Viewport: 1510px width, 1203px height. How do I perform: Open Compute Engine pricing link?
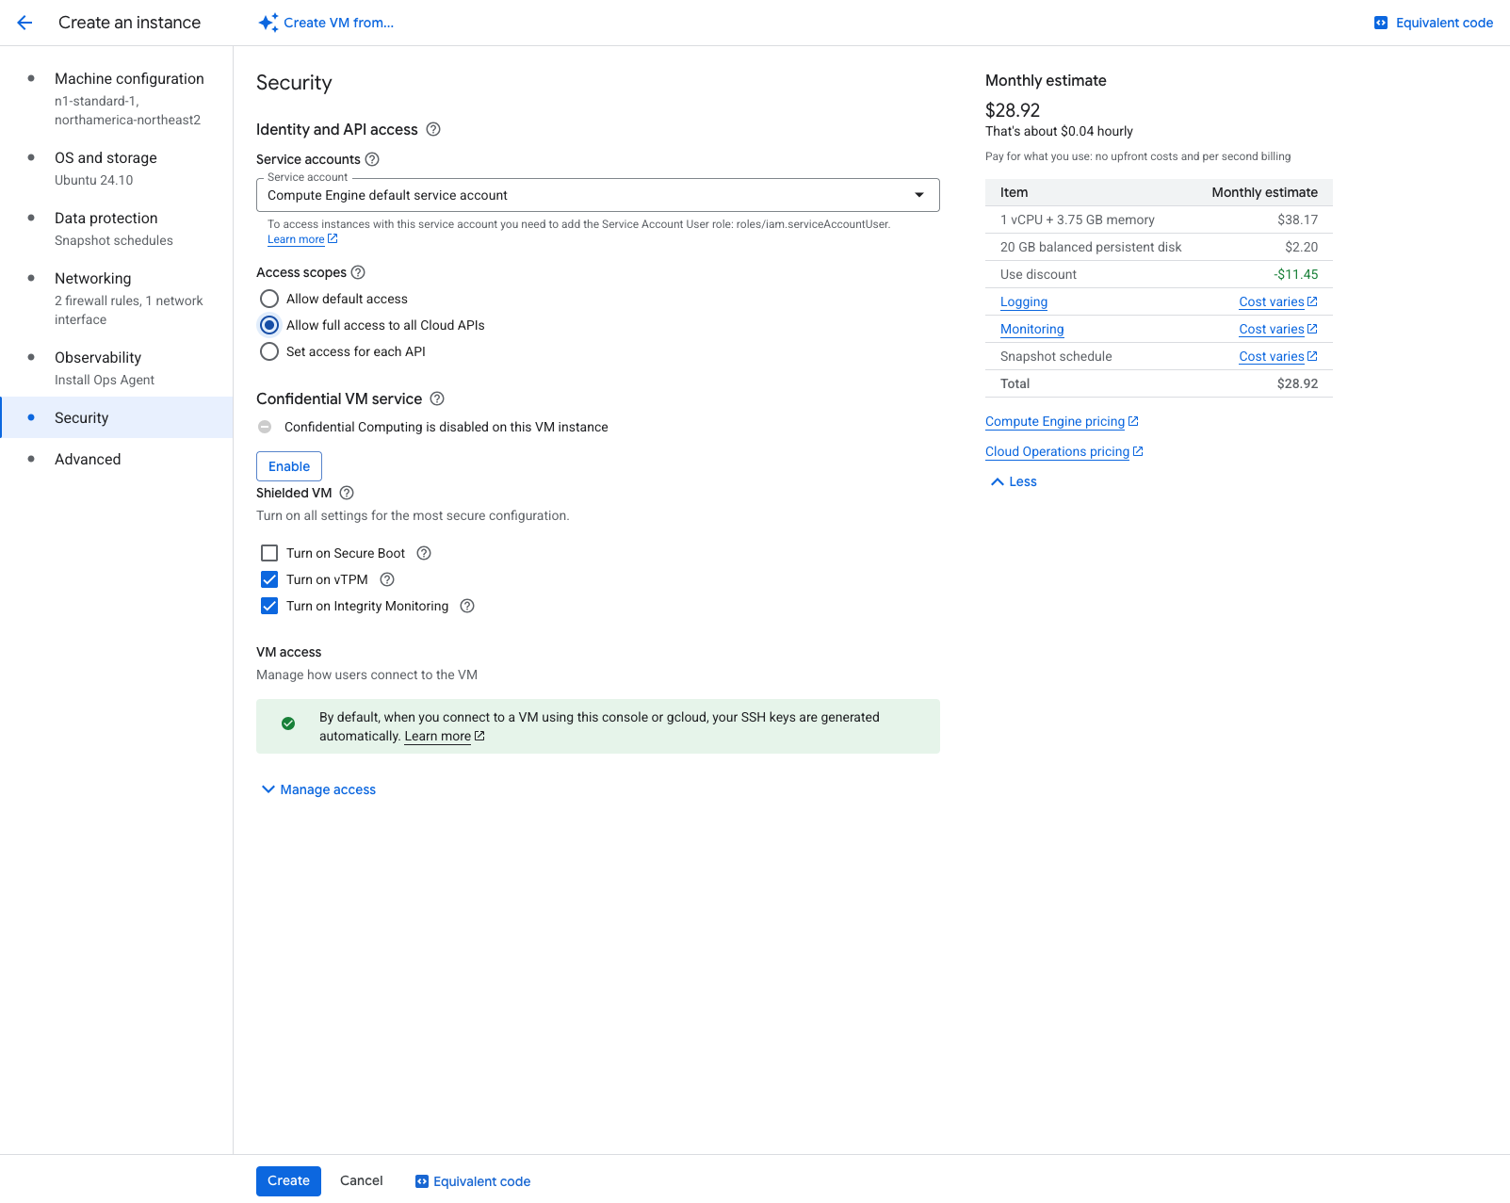(x=1055, y=421)
